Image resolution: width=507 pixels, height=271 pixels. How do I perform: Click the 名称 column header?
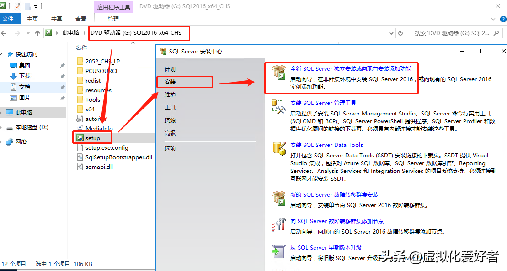[x=81, y=48]
